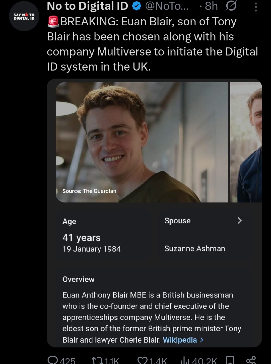Bookmark this post

(x=230, y=360)
